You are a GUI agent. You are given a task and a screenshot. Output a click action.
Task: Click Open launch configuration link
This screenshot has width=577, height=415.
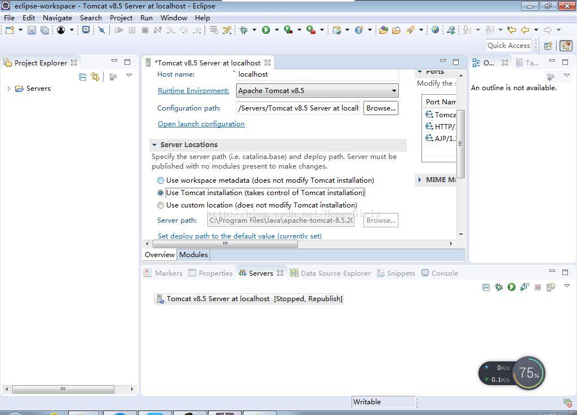[x=201, y=124]
